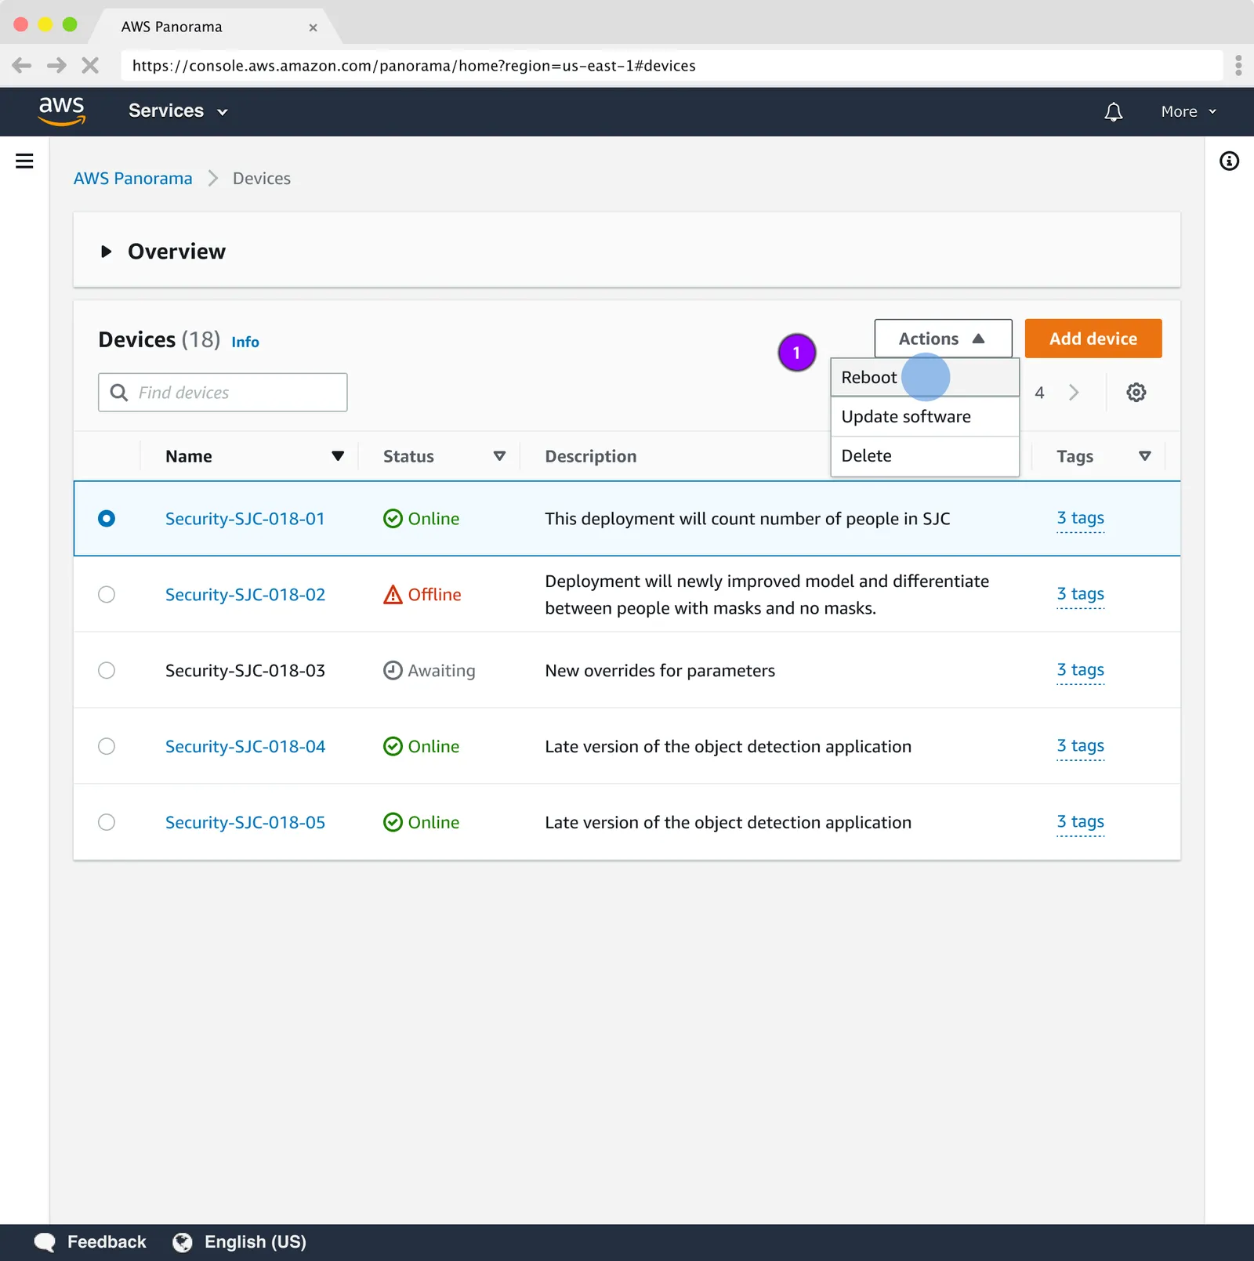The height and width of the screenshot is (1261, 1254).
Task: Stop the page loading in the browser
Action: [90, 66]
